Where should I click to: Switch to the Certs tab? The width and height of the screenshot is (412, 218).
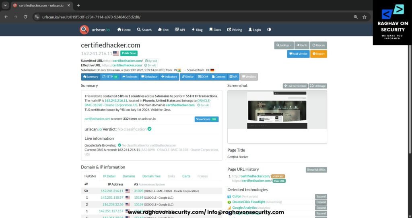(x=186, y=176)
